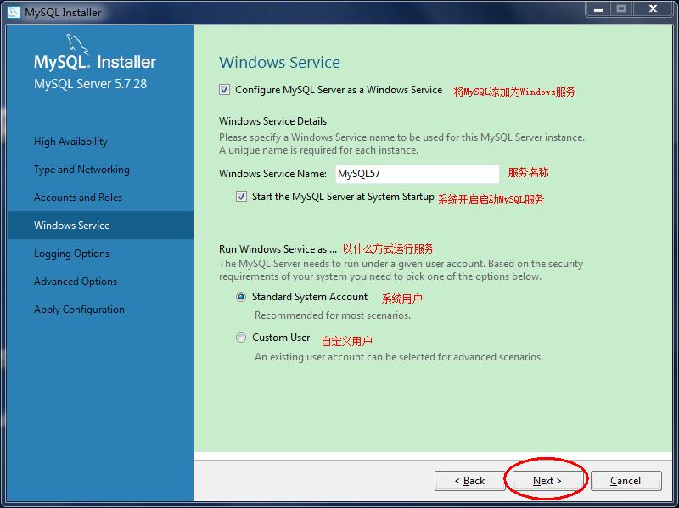Click the 'An existing user account' description
Viewport: 679px width, 508px height.
tap(399, 357)
